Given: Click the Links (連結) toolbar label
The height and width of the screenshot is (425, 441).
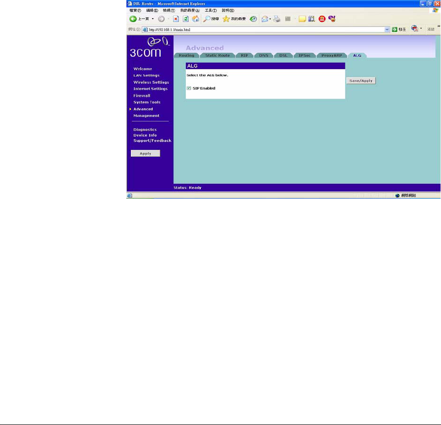Looking at the screenshot, I should point(431,29).
